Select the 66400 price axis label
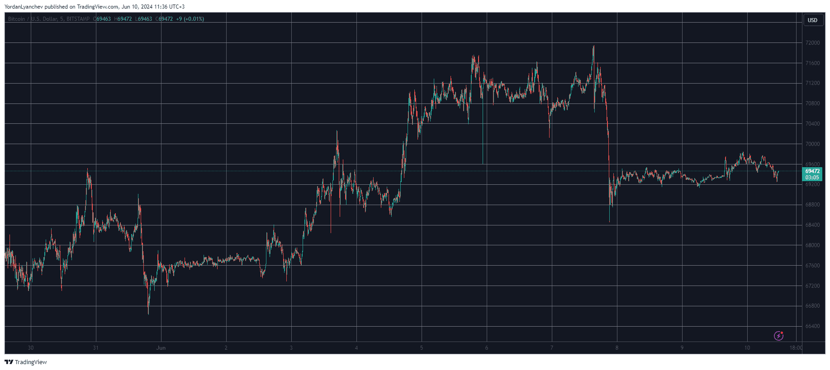Viewport: 830px width, 370px height. tap(812, 326)
